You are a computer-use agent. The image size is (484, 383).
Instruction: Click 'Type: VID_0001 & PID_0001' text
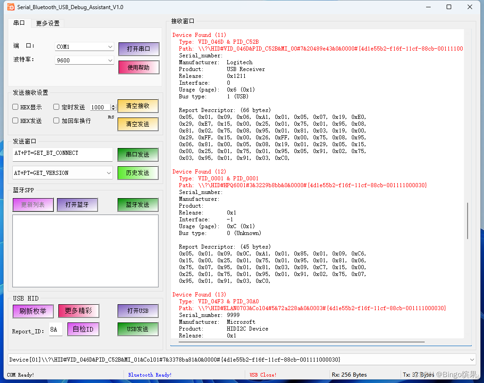pos(219,178)
